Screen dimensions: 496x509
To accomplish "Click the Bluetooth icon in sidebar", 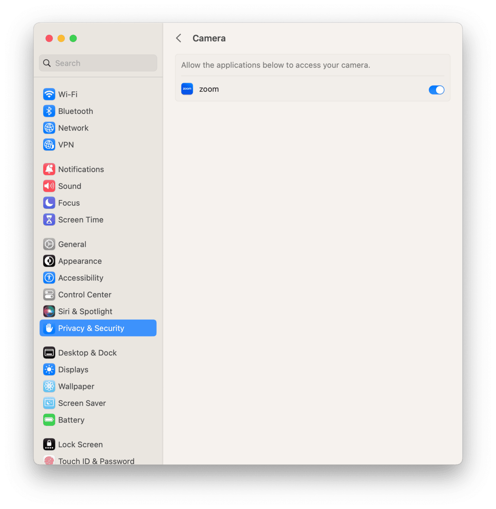I will point(49,111).
